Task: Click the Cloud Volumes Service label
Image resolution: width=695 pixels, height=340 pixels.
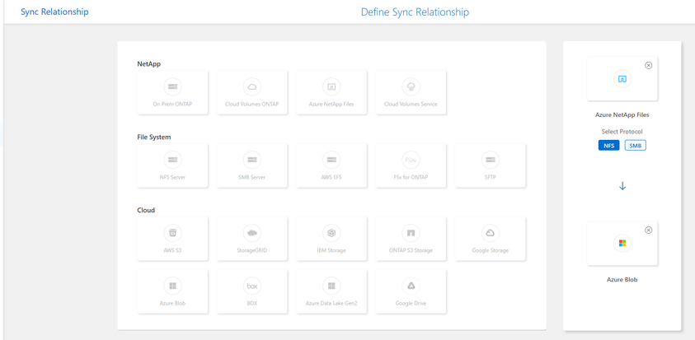Action: click(x=411, y=104)
